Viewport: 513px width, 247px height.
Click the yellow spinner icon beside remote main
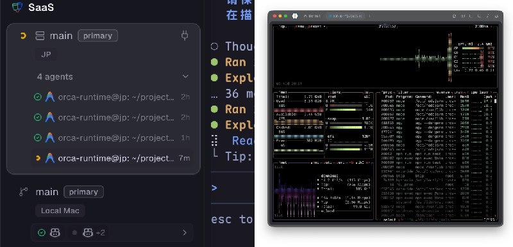pyautogui.click(x=23, y=36)
